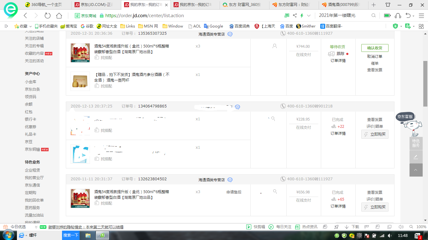428x240 pixels.
Task: Click the 确认收货 button
Action: click(x=375, y=48)
